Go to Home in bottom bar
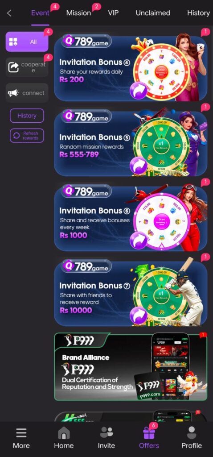 pyautogui.click(x=64, y=433)
